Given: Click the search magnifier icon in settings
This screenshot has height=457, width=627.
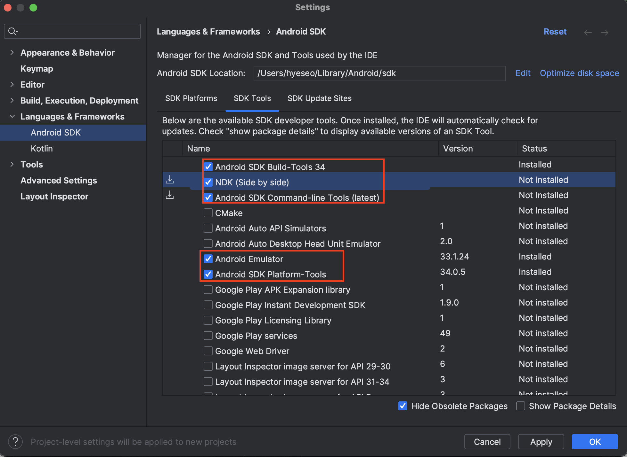Looking at the screenshot, I should (x=13, y=31).
